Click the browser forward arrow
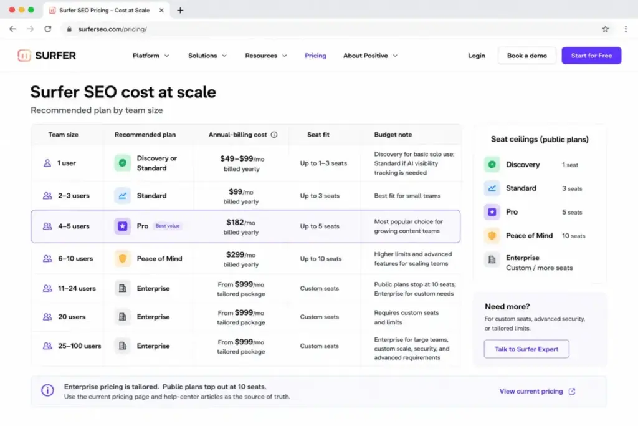The image size is (638, 426). tap(31, 29)
